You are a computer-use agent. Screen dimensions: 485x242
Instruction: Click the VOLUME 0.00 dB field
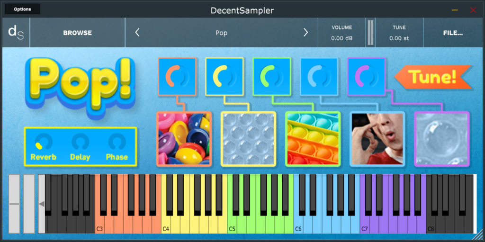point(342,33)
